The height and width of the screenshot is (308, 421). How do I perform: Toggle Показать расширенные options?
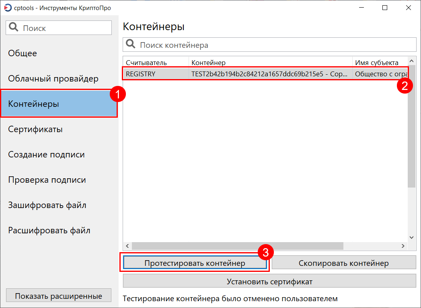[x=59, y=296]
